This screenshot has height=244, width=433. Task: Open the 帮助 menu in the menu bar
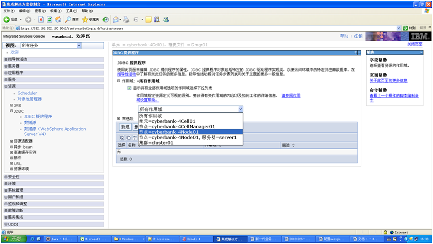87,11
